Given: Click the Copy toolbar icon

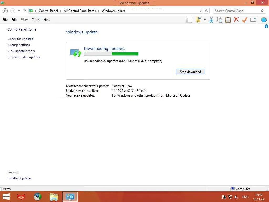Looking at the screenshot, I should (x=220, y=19).
